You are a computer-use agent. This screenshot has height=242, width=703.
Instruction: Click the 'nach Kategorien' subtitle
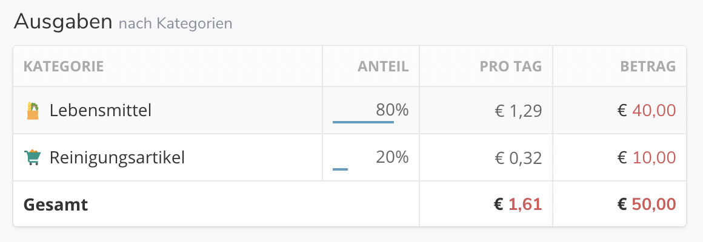175,23
